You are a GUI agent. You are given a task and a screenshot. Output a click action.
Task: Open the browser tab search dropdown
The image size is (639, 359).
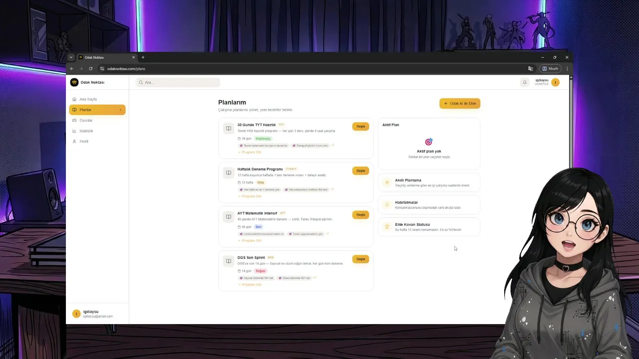[71, 57]
